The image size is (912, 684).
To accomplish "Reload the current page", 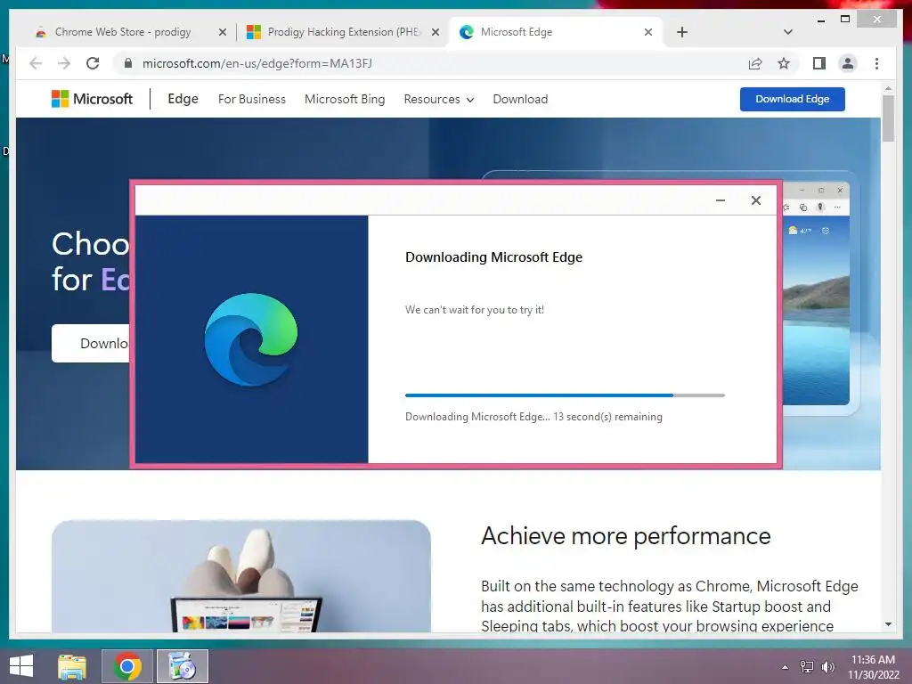I will tap(93, 63).
